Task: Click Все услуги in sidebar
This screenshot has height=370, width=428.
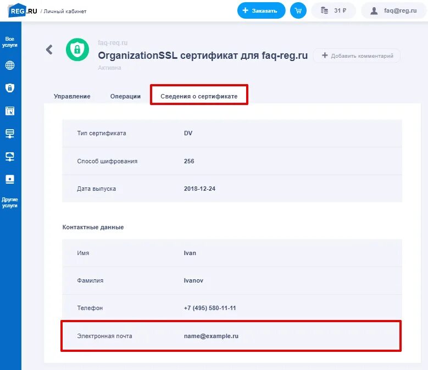Action: coord(10,42)
